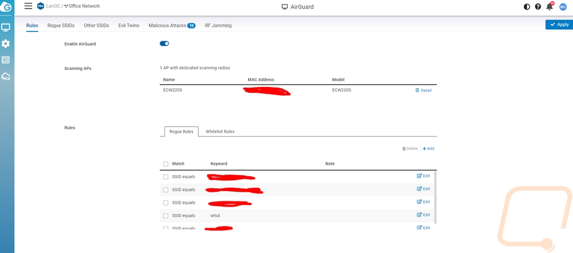This screenshot has width=573, height=253.
Task: Open the cloud sync icon in sidebar
Action: [x=6, y=76]
